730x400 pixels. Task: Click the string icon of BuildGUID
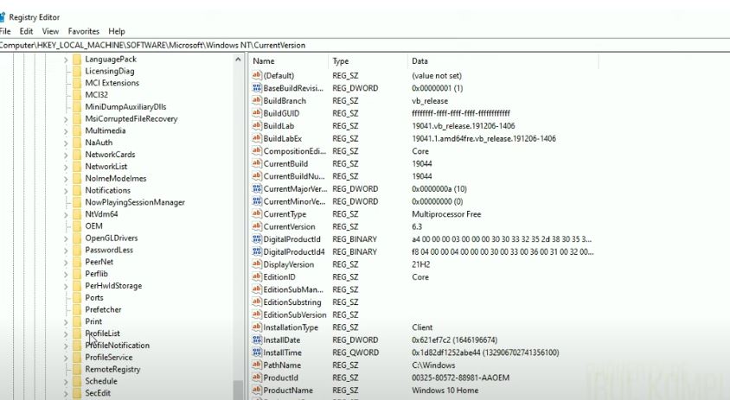(257, 113)
